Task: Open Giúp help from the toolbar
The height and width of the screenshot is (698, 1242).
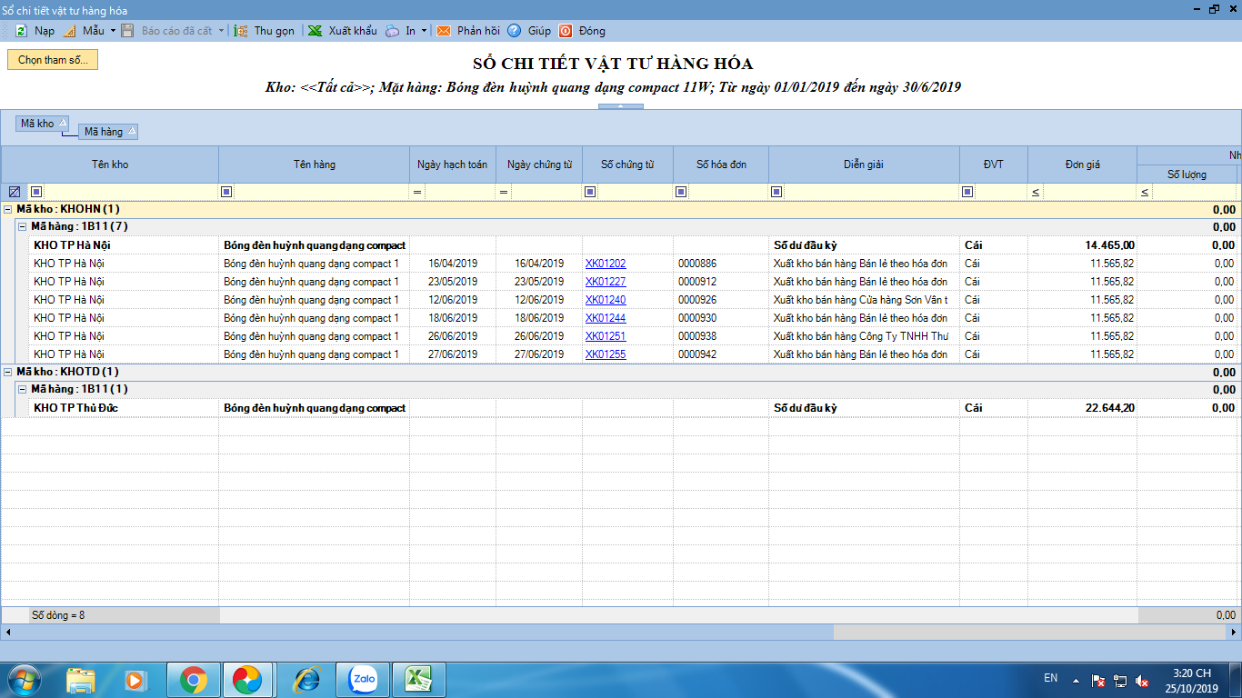Action: (529, 31)
